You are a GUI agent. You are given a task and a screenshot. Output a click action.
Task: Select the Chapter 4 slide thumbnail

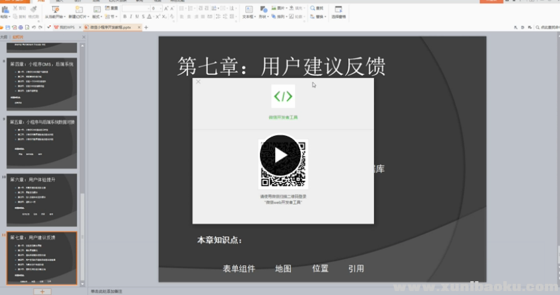coord(42,85)
